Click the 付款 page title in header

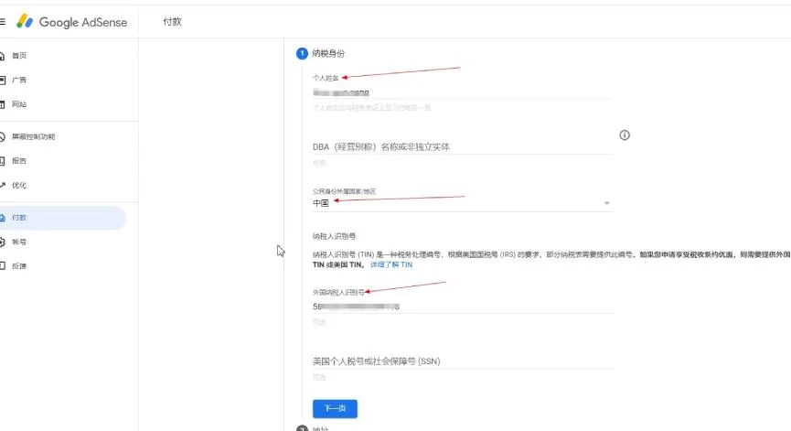point(172,22)
